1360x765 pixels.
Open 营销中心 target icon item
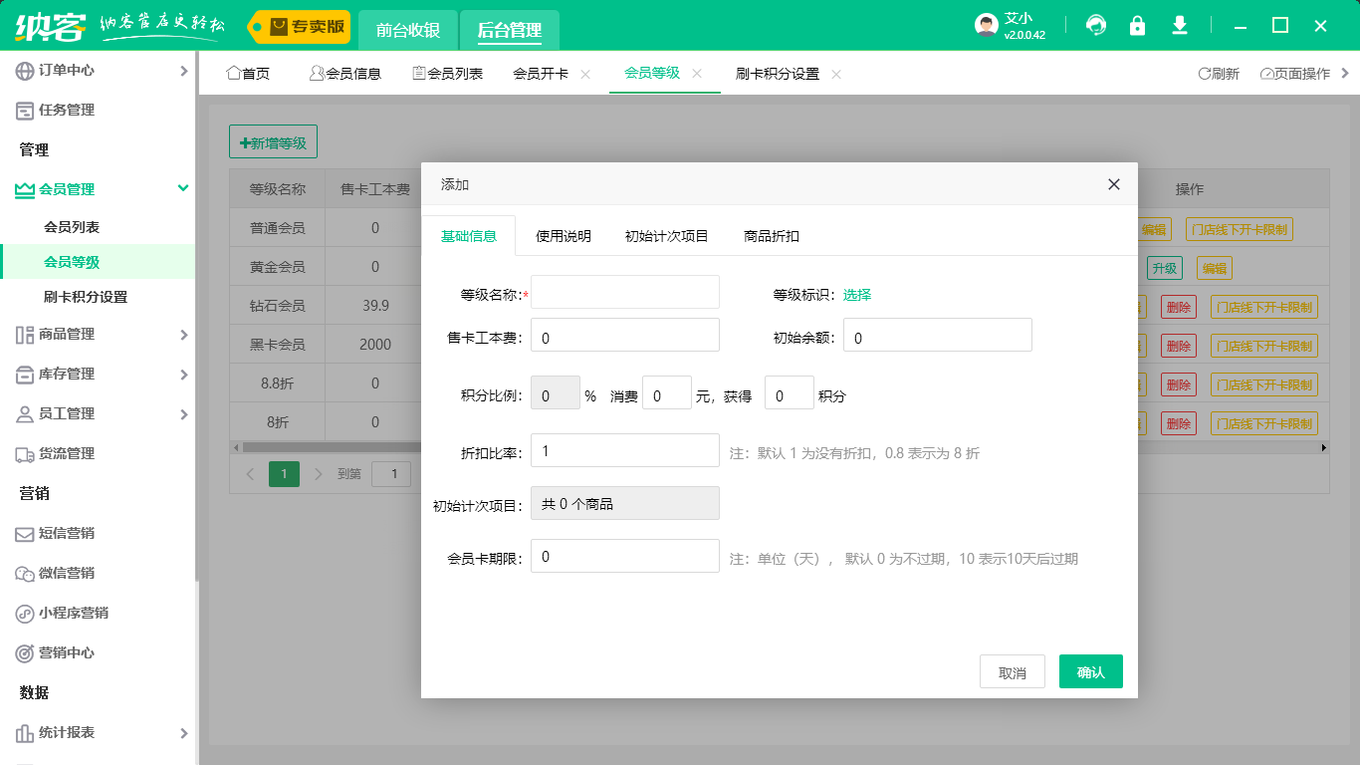pos(66,653)
